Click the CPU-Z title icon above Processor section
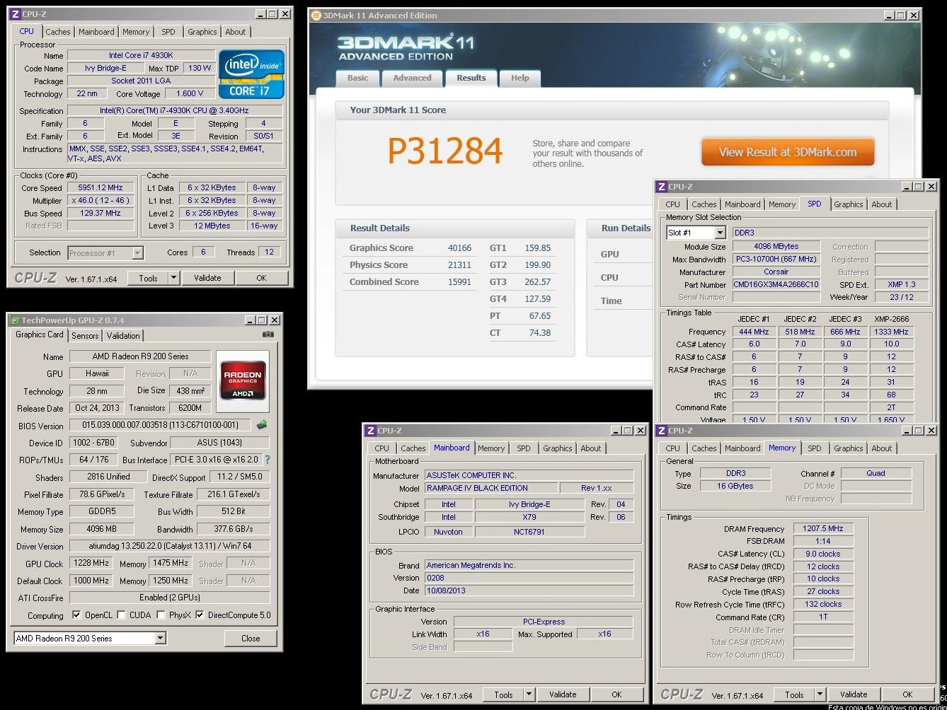Image resolution: width=947 pixels, height=710 pixels. [15, 14]
